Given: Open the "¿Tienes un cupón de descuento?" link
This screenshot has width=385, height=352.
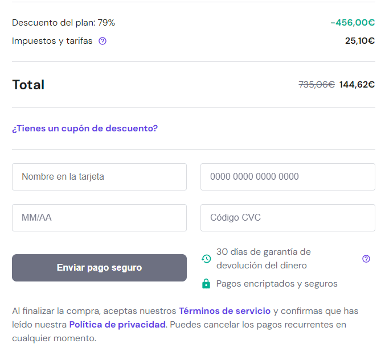Looking at the screenshot, I should tap(85, 128).
